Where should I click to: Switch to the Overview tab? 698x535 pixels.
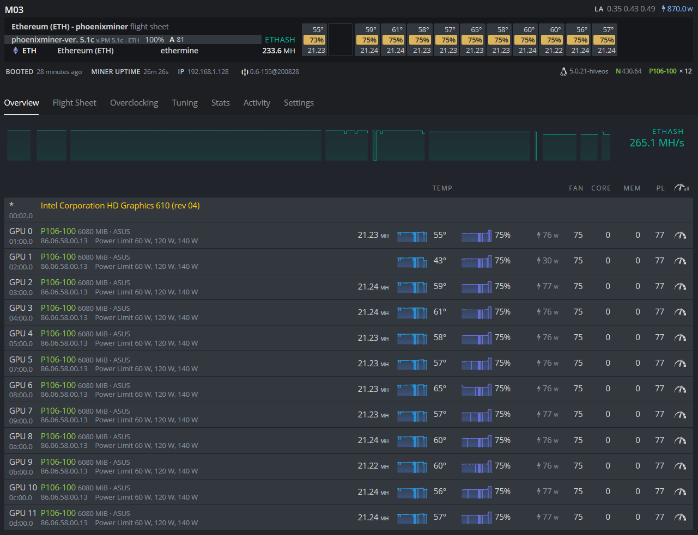click(x=21, y=103)
